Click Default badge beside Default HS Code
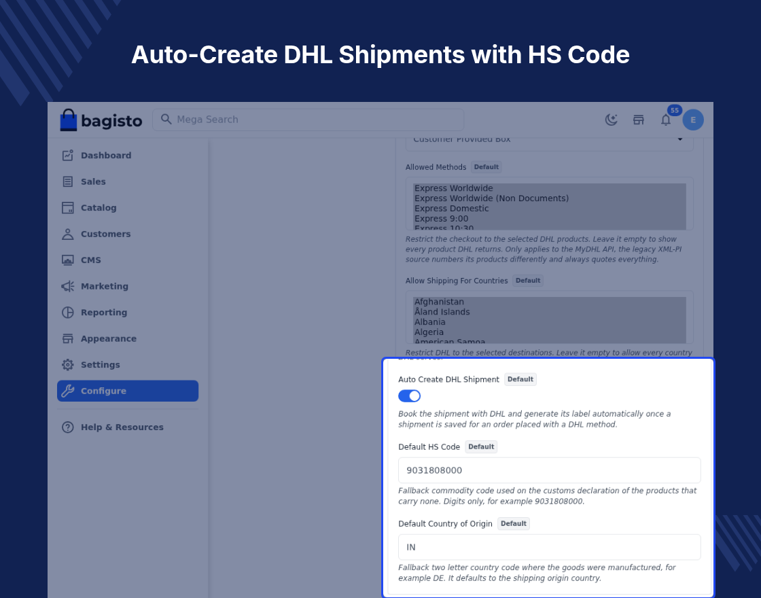 click(481, 446)
